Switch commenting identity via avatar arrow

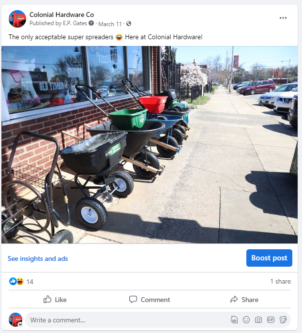coord(20,324)
